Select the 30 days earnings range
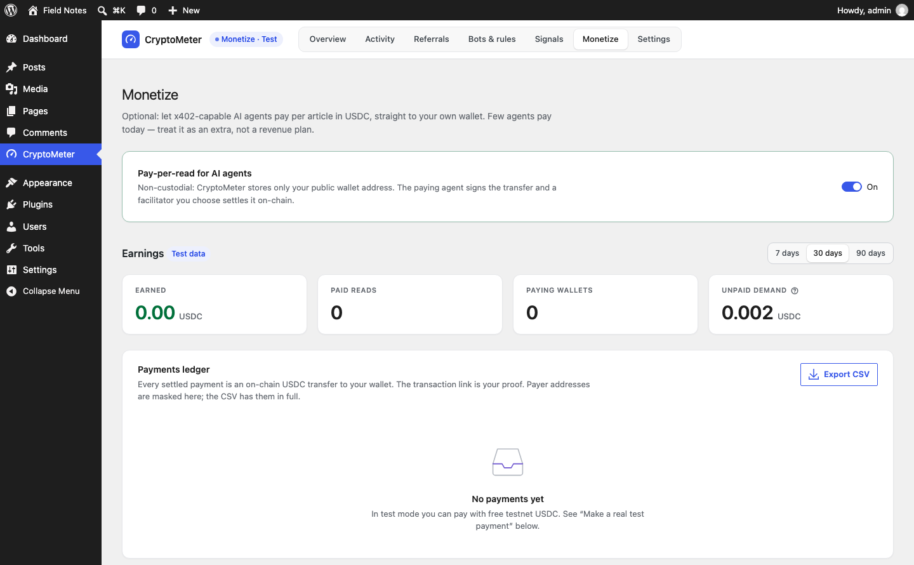914x565 pixels. pos(828,253)
